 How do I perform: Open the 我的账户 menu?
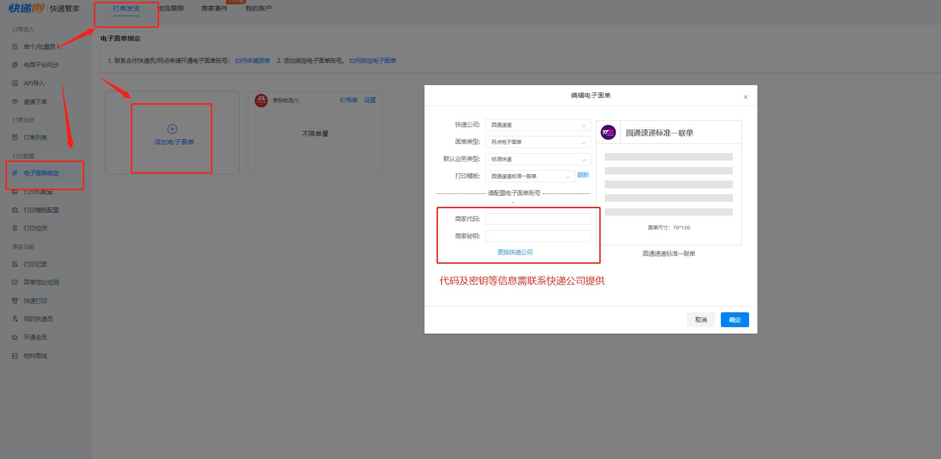(258, 7)
